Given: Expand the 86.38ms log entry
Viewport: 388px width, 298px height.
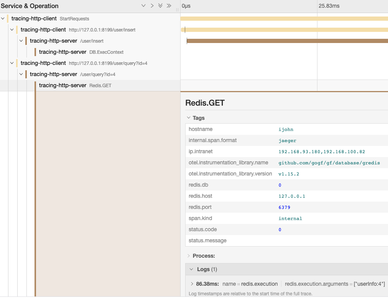Looking at the screenshot, I should point(192,284).
